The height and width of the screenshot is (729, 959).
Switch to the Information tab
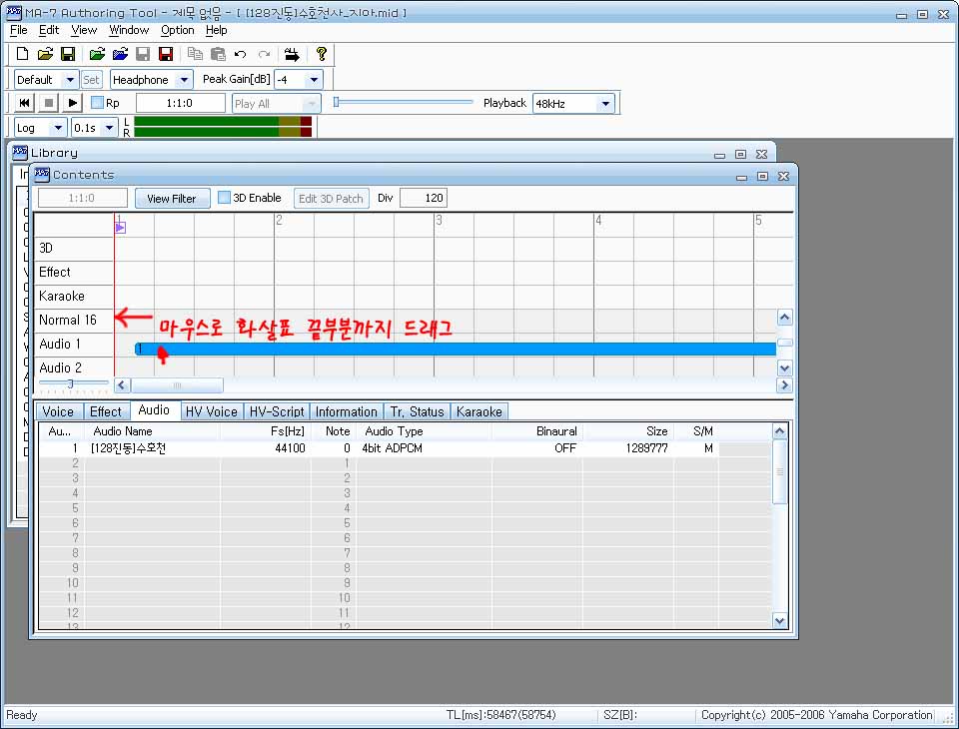(x=347, y=411)
